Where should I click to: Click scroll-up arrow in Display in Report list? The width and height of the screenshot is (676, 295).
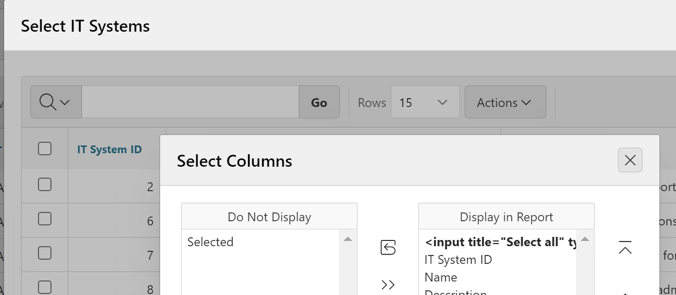tap(585, 239)
